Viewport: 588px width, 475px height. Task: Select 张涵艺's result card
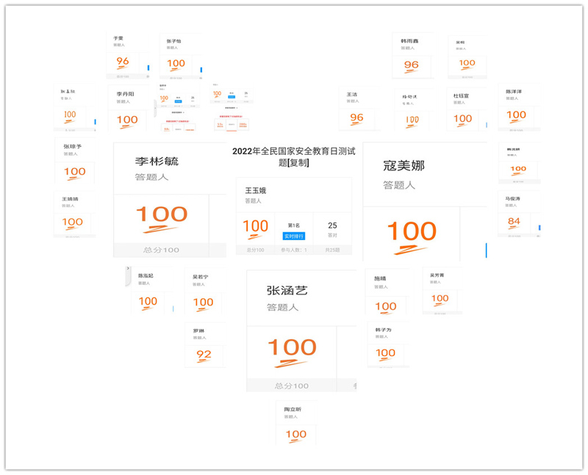point(292,330)
